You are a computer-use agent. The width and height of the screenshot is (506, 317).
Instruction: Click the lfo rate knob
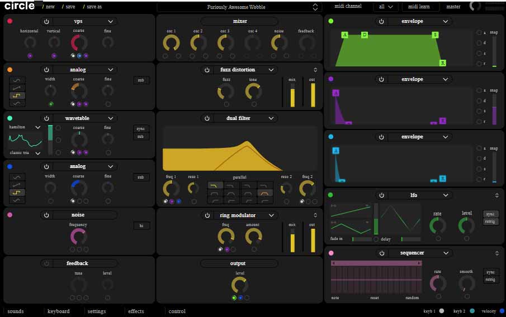pyautogui.click(x=438, y=225)
